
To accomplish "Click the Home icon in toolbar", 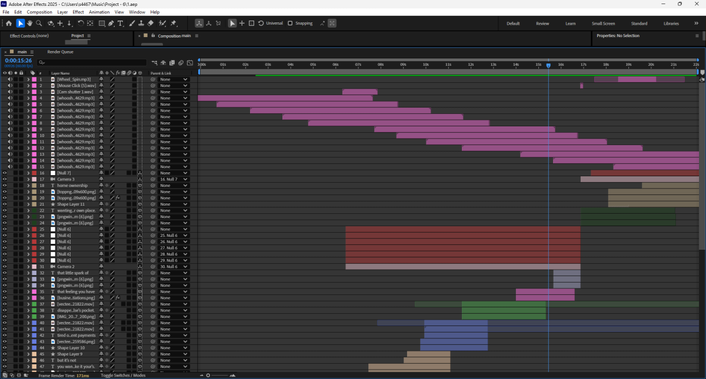I will click(8, 24).
